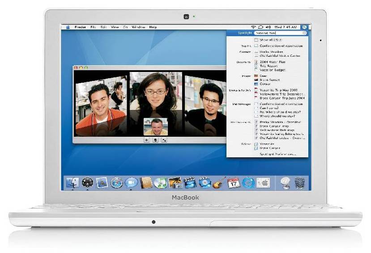Clear the Spotlight search field
Viewport: 371px width, 253px height.
click(x=304, y=33)
